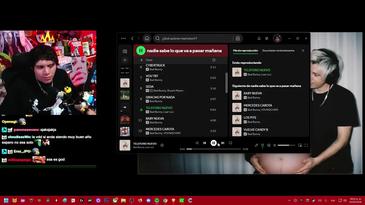This screenshot has width=365, height=205.
Task: Select track 12 MERCEDES CAROTA in tracklist
Action: pos(180,131)
